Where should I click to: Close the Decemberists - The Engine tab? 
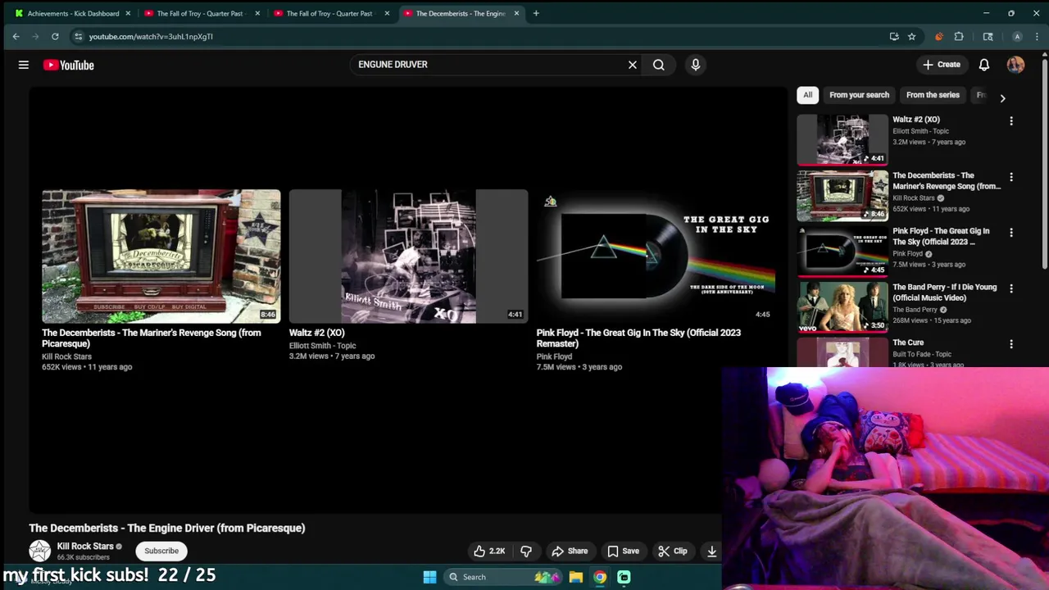pyautogui.click(x=516, y=13)
